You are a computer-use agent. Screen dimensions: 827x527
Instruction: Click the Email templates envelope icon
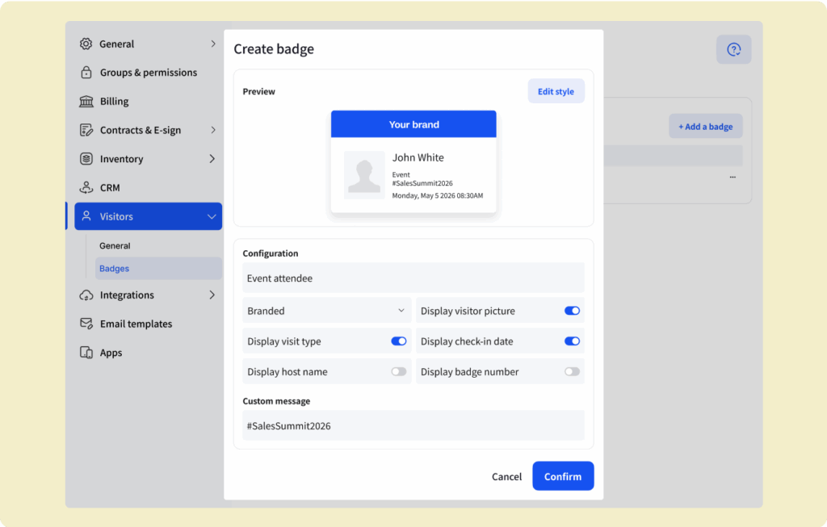pyautogui.click(x=86, y=324)
